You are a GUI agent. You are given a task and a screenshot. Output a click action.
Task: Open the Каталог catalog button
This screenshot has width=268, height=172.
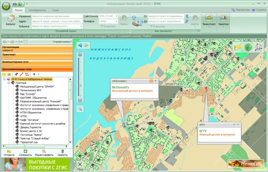coord(11,20)
